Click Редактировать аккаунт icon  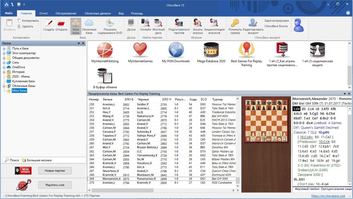tap(253, 23)
